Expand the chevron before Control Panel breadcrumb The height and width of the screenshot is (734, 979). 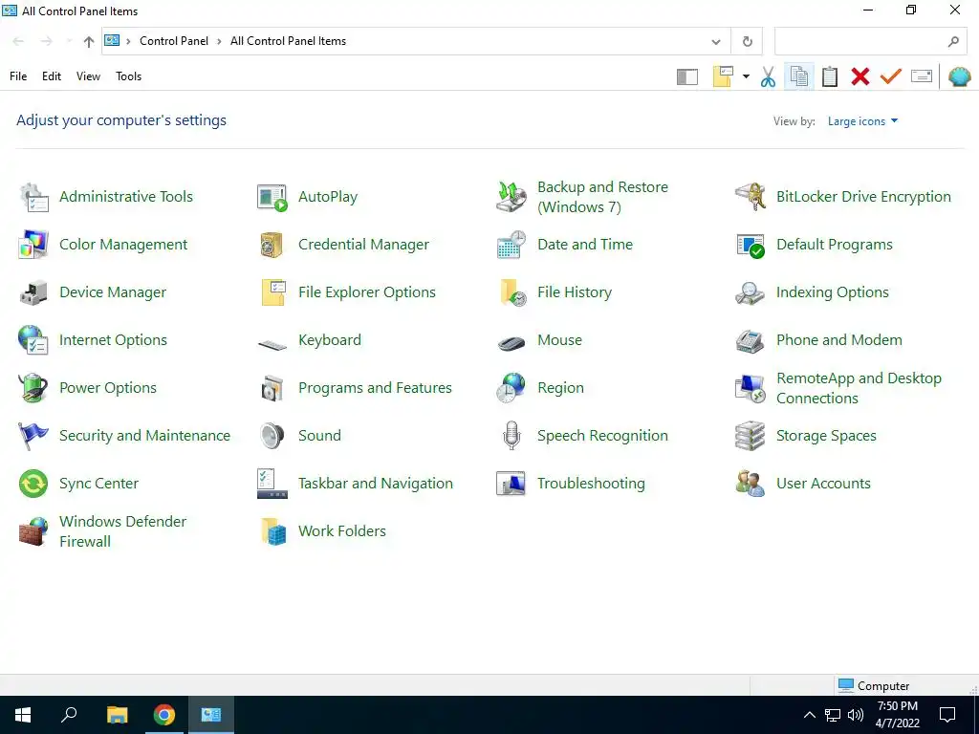pos(129,42)
